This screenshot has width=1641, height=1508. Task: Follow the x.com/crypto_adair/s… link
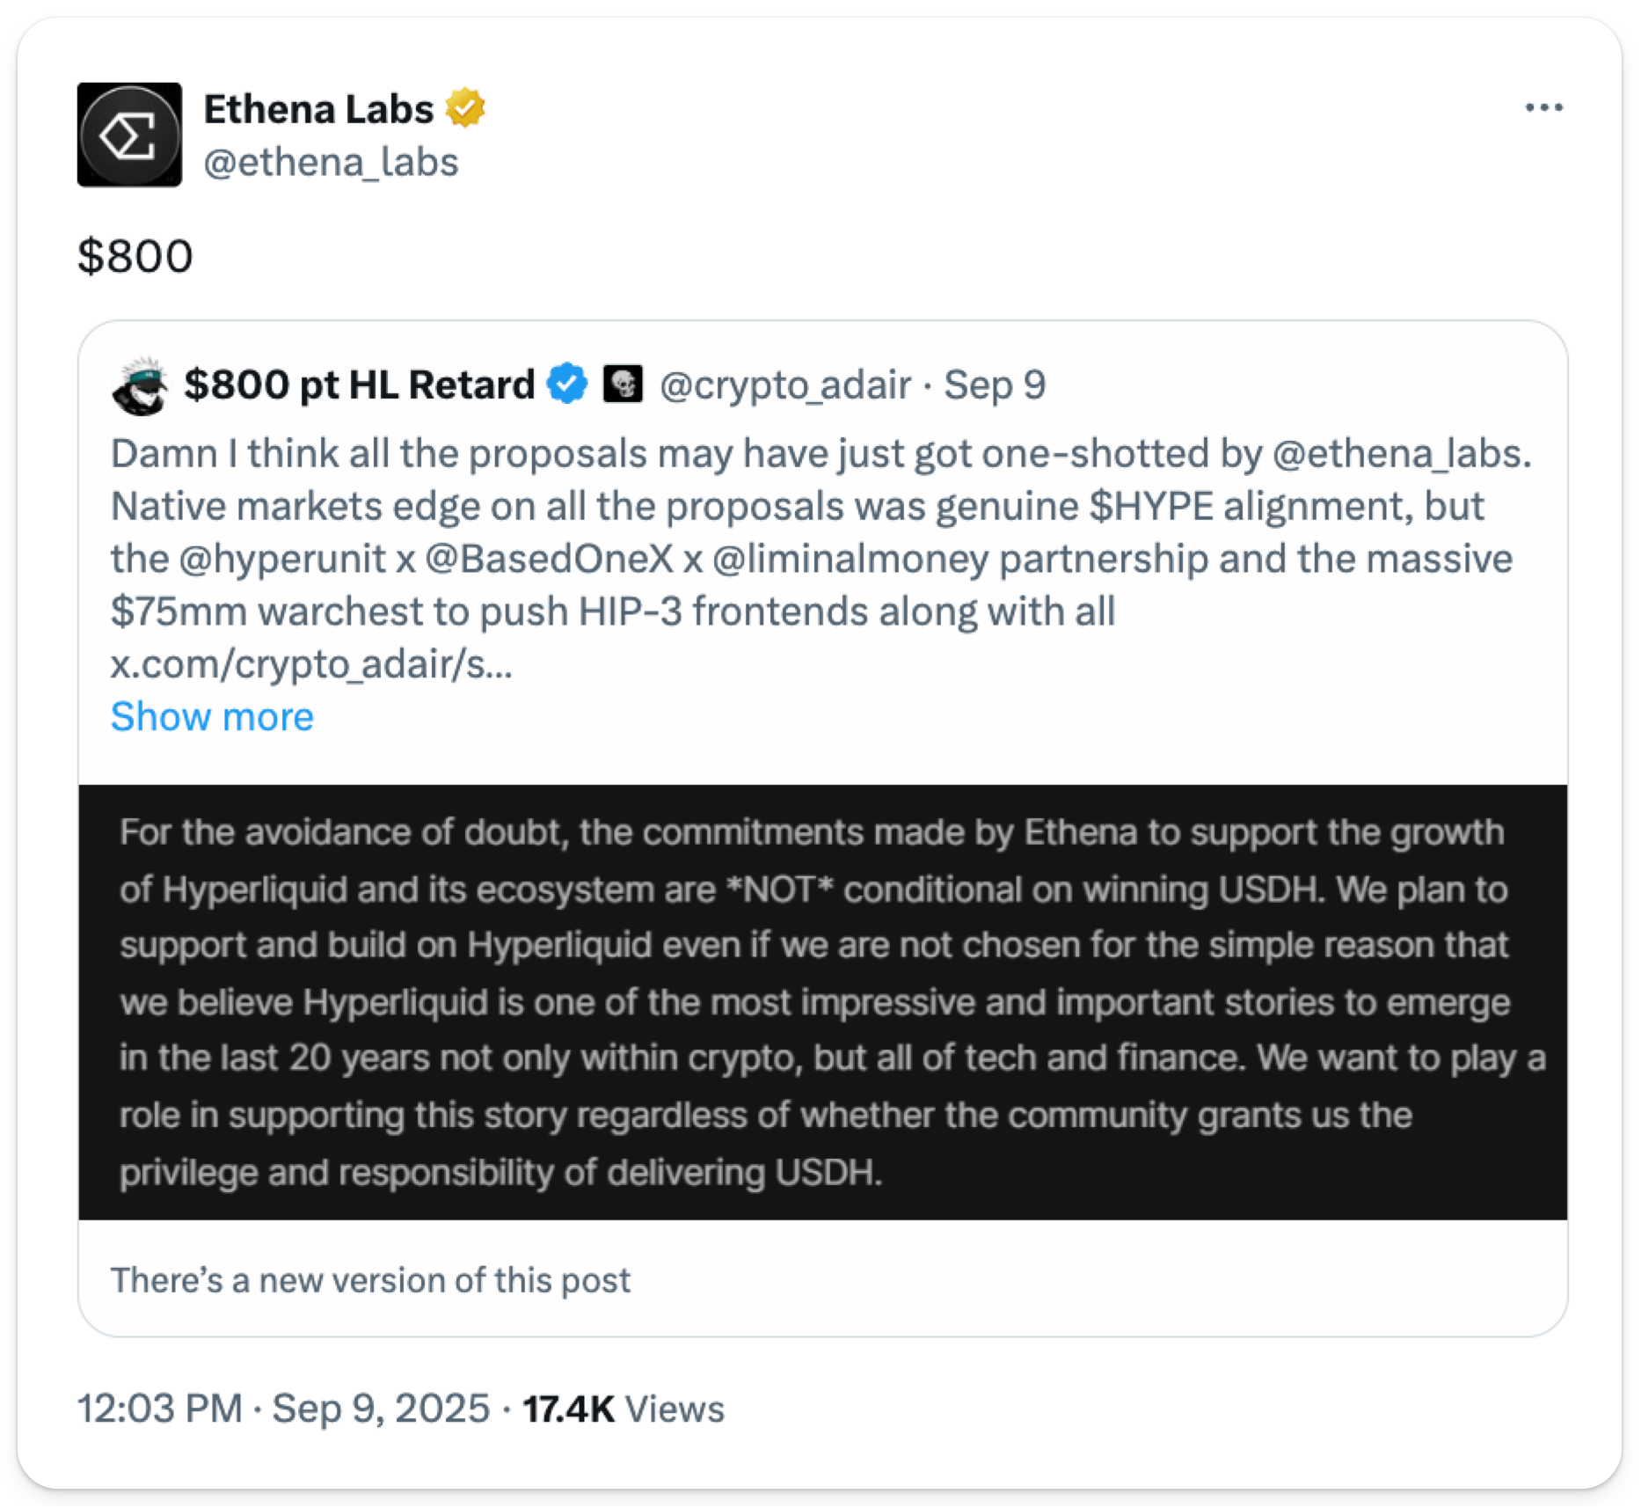(x=311, y=664)
